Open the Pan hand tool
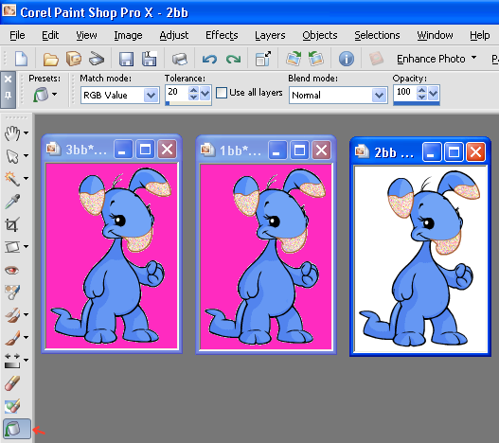 [12, 133]
